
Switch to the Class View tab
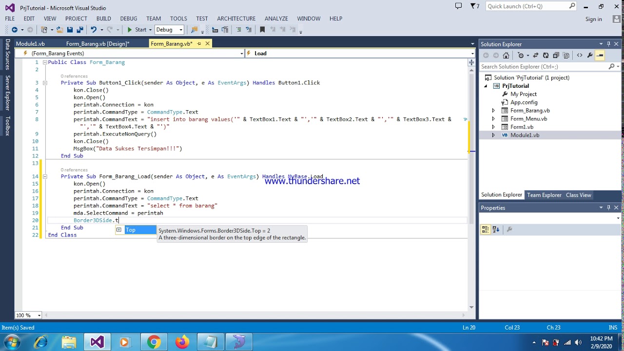tap(578, 195)
